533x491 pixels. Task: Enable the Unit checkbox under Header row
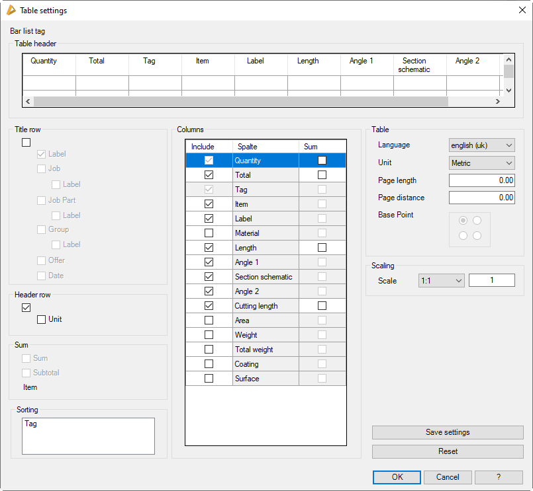(x=42, y=320)
